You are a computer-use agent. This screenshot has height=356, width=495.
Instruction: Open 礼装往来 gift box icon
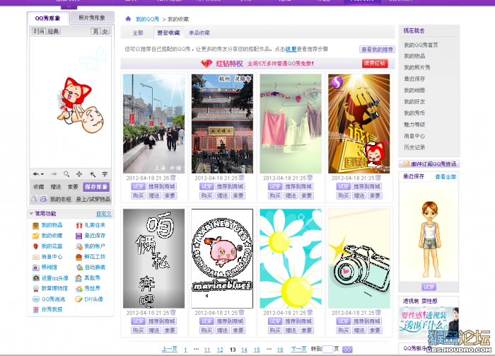pos(79,225)
